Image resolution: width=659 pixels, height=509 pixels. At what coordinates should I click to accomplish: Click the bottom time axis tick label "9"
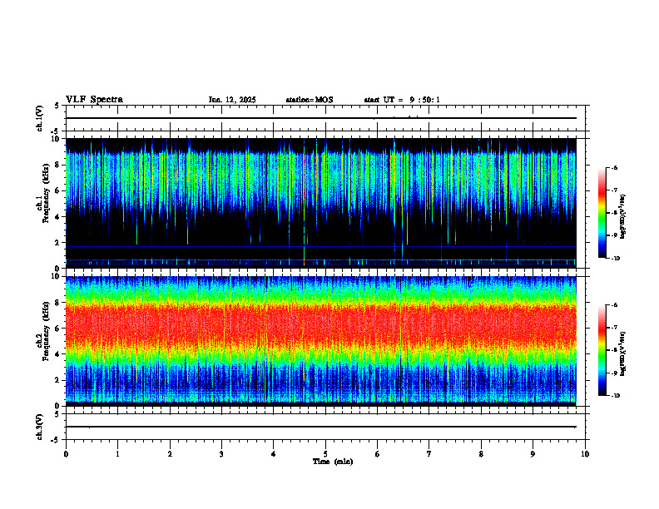pyautogui.click(x=533, y=454)
